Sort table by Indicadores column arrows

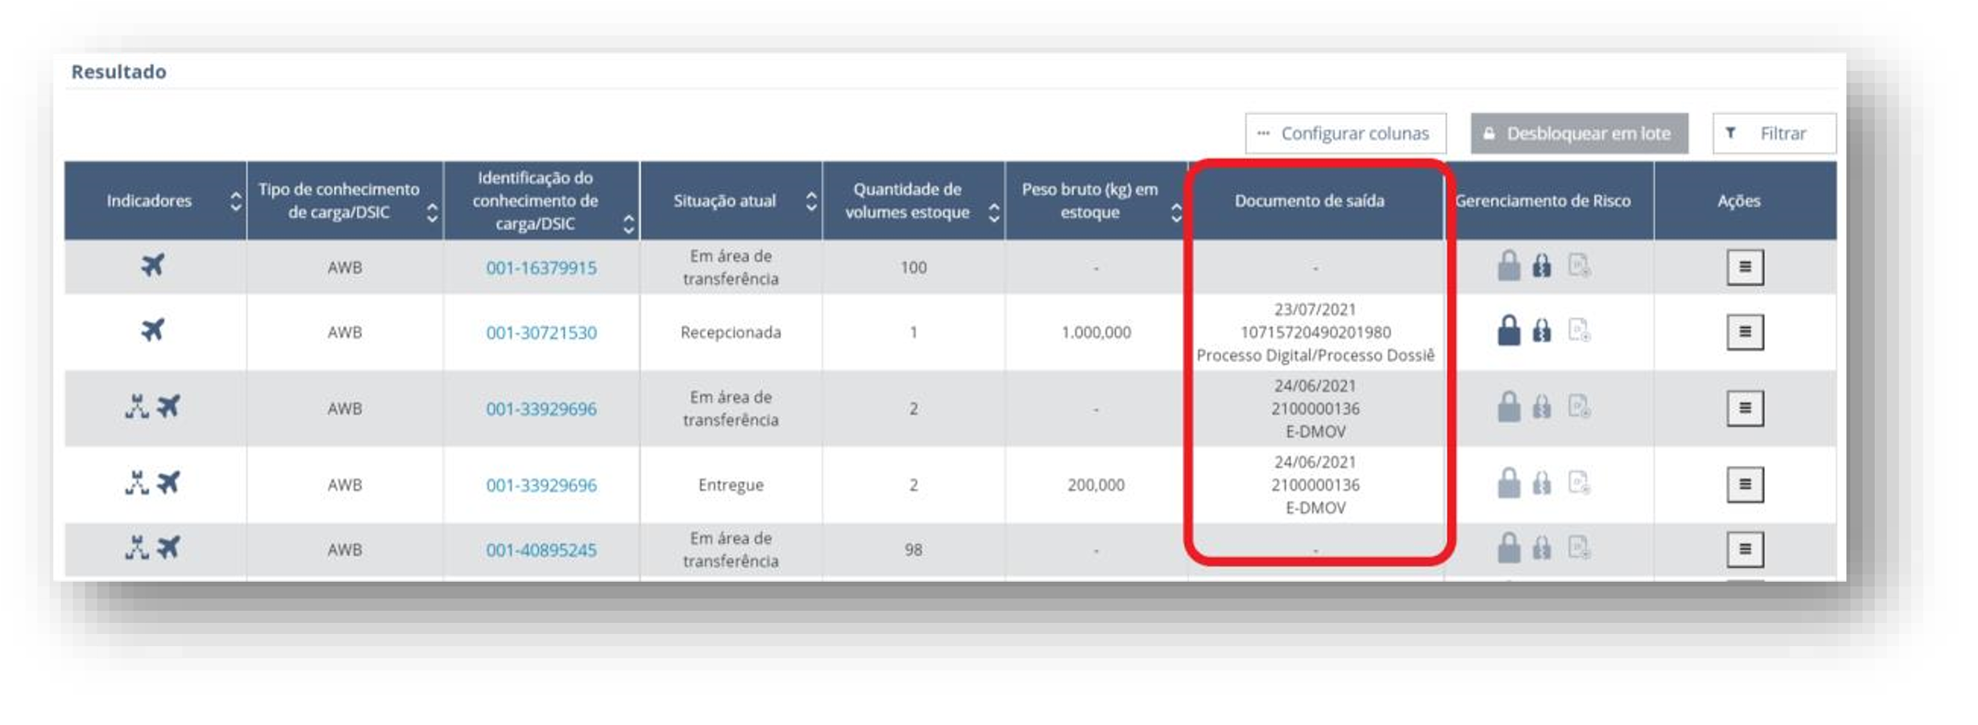[x=236, y=201]
